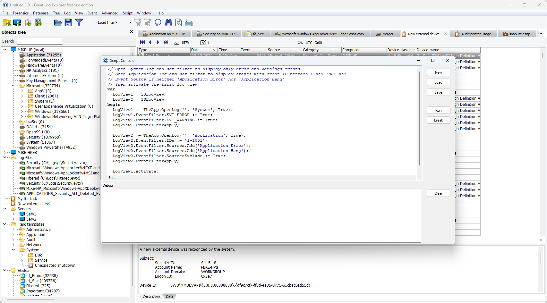
Task: Click the script editor vertical scrollbar
Action: coord(419,119)
